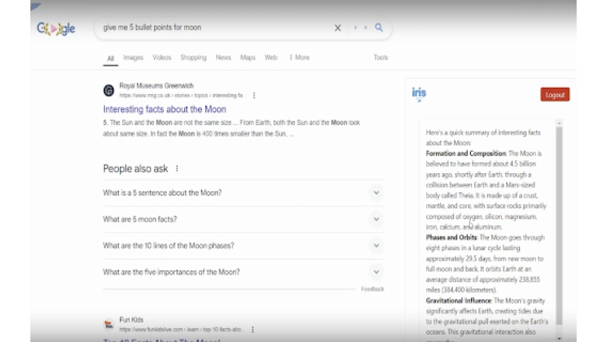The height and width of the screenshot is (342, 607).
Task: Click the Royal Museums Greenwich site name
Action: (x=157, y=86)
